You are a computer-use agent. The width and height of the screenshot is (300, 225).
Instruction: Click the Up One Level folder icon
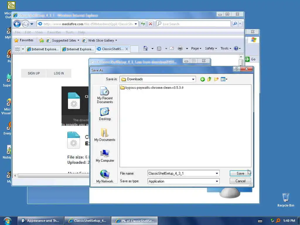coord(209,79)
